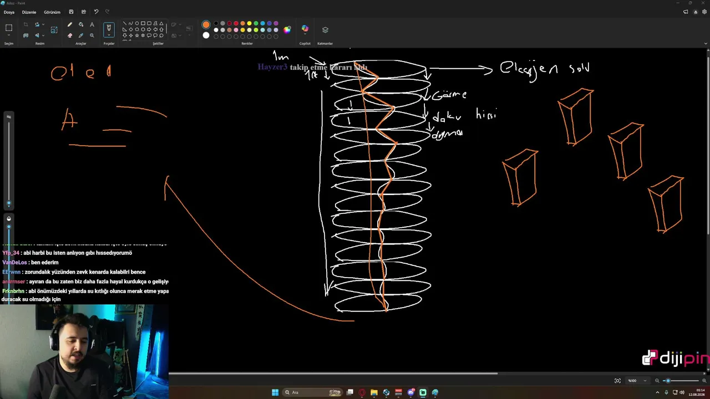Image resolution: width=710 pixels, height=399 pixels.
Task: Click the Redo arrow
Action: tap(107, 12)
